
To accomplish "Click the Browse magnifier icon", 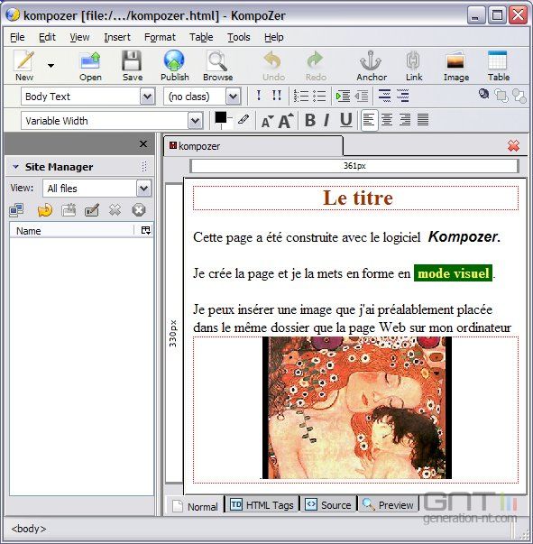I will (217, 66).
